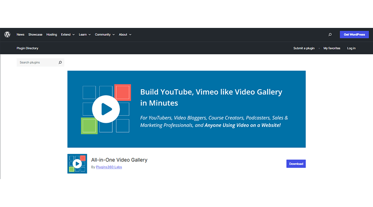Click the search plugins magnifier icon
Image resolution: width=373 pixels, height=207 pixels.
pyautogui.click(x=60, y=62)
